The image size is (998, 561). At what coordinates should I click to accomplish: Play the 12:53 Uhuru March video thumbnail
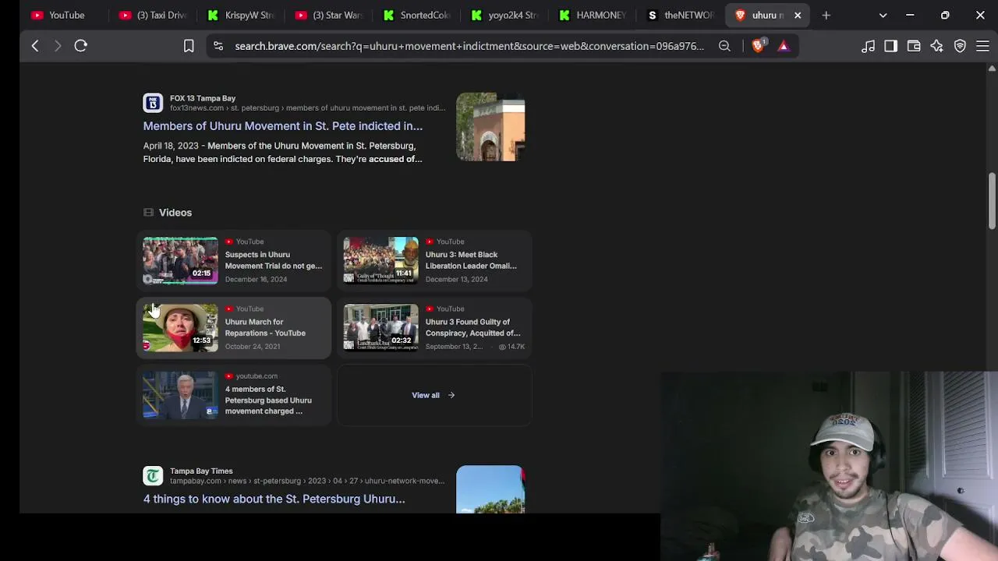pos(180,327)
